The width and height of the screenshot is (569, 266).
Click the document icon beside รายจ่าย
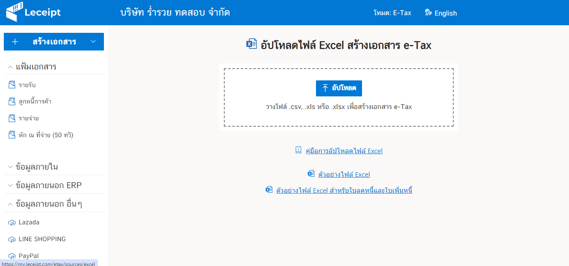click(x=11, y=118)
